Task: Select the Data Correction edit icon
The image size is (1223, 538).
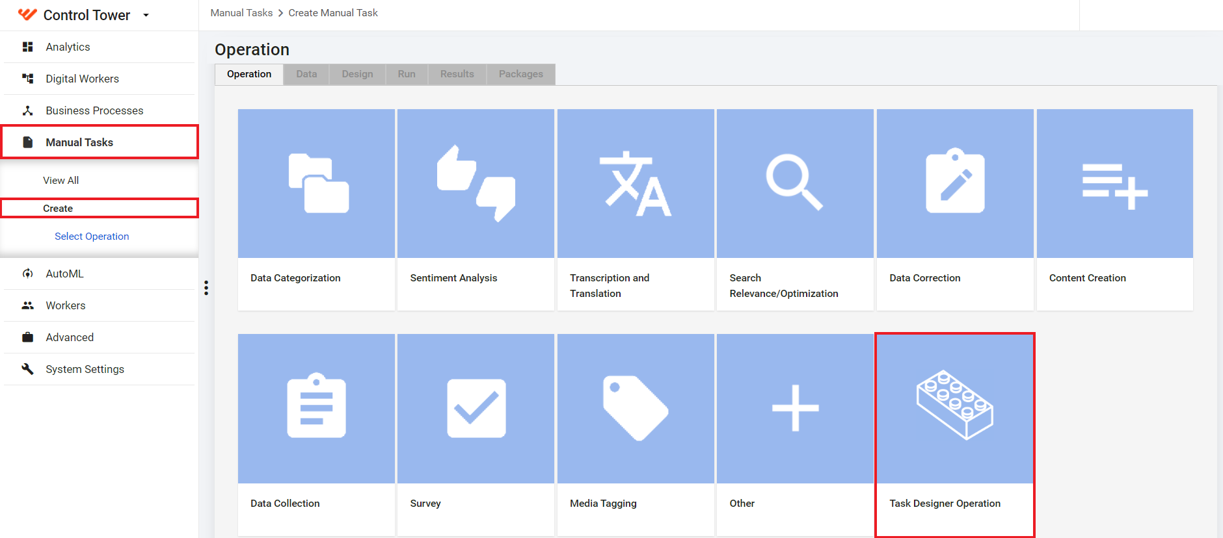Action: click(955, 181)
